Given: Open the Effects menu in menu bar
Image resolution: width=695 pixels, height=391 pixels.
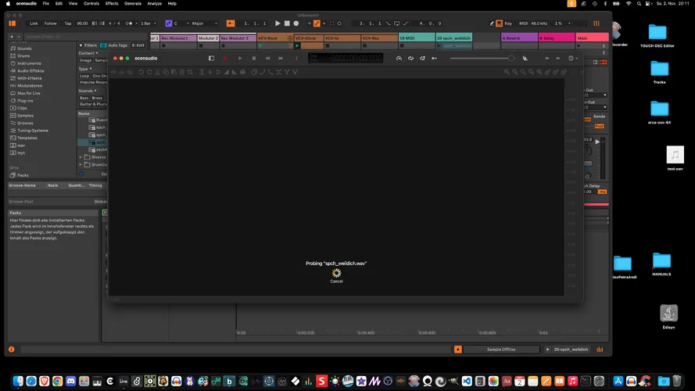Looking at the screenshot, I should point(112,3).
